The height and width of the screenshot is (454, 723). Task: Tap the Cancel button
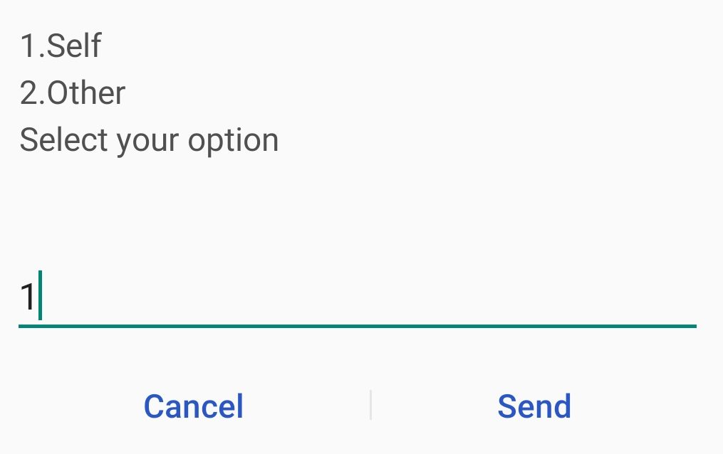[193, 406]
